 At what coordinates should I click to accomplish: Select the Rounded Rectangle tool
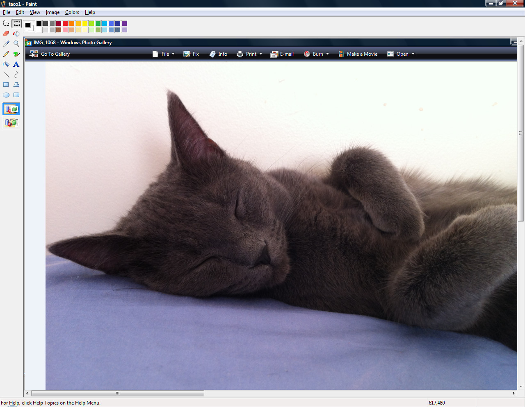pos(16,95)
